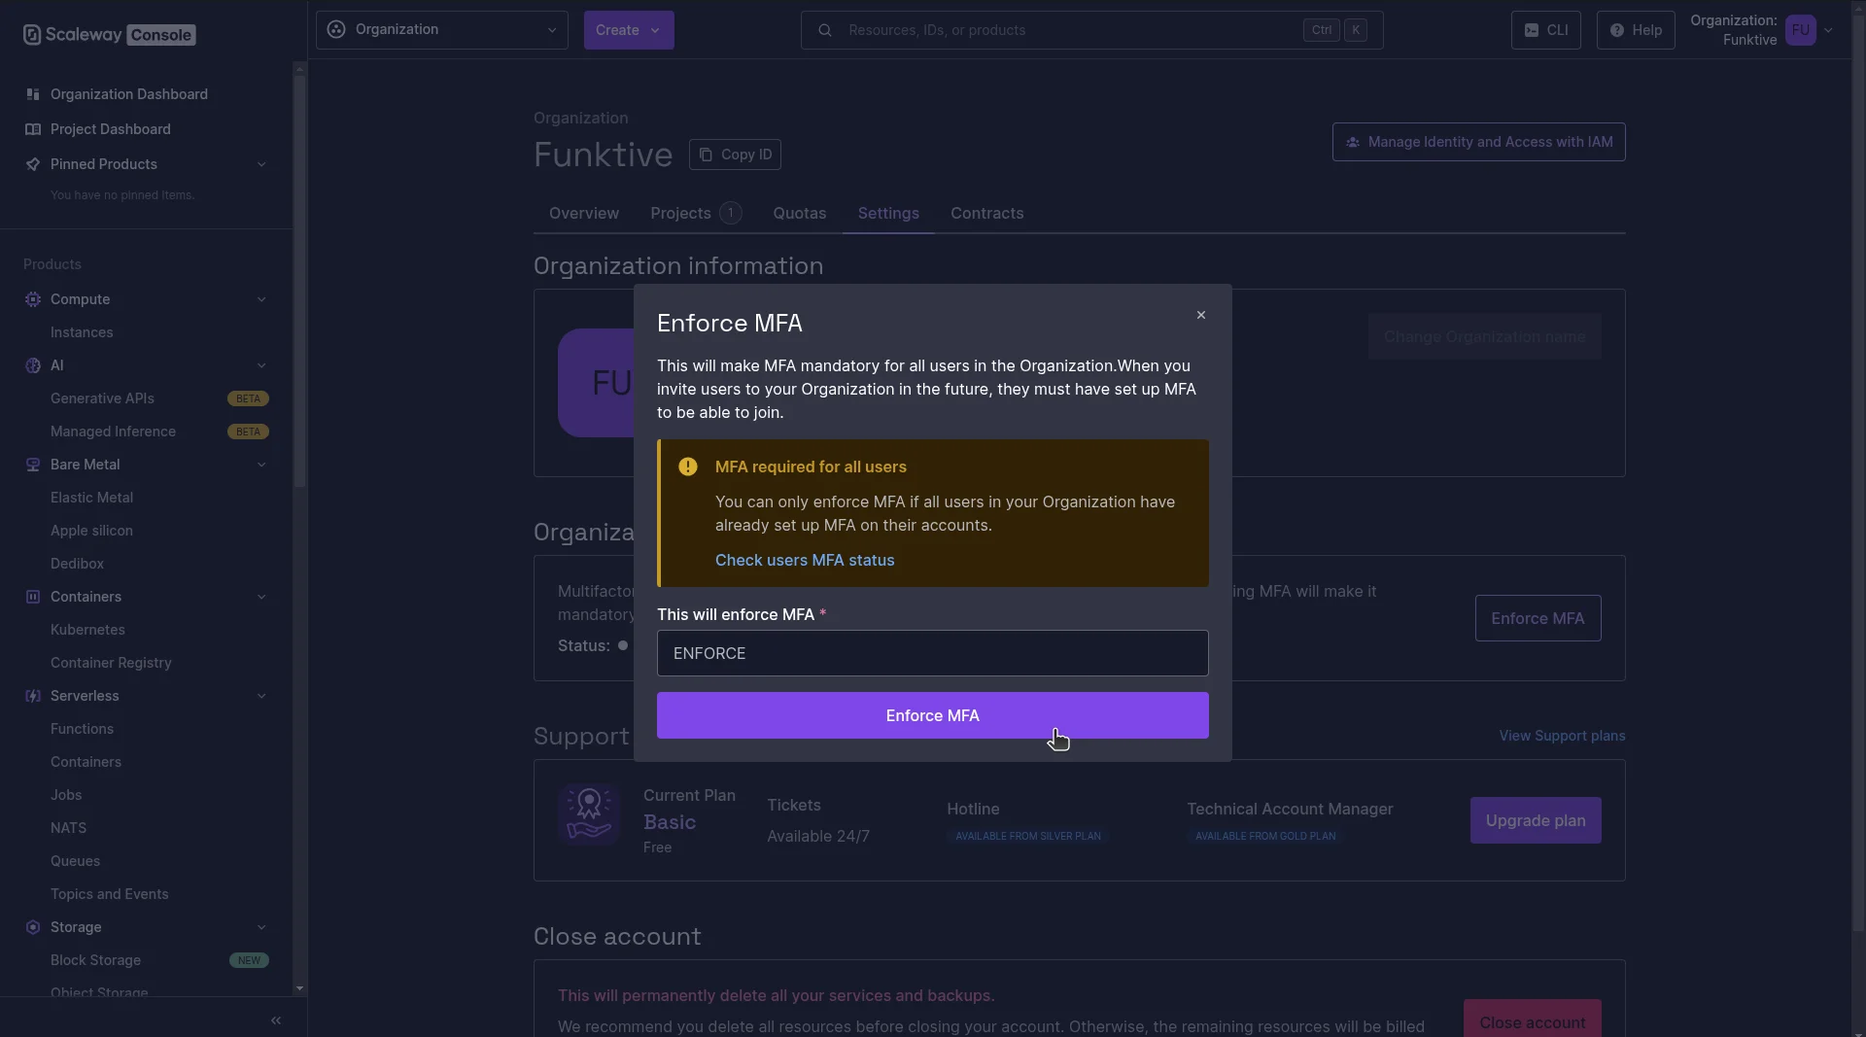Click the support plan badge icon
The width and height of the screenshot is (1866, 1037).
[x=589, y=814]
